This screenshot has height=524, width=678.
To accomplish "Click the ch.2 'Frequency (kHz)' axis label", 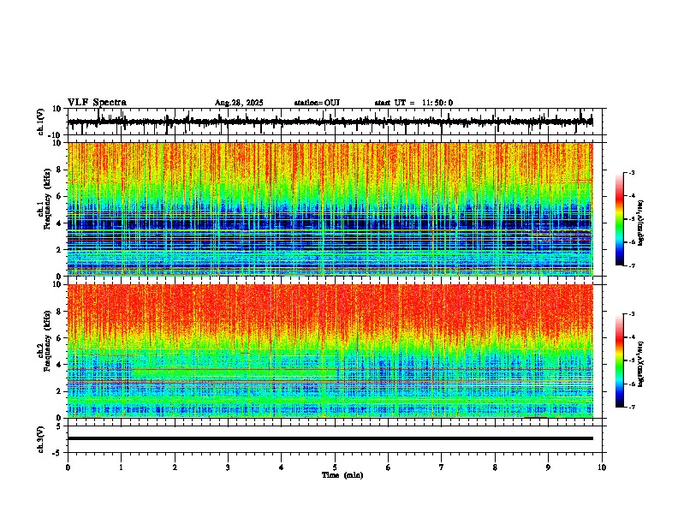I will tap(47, 341).
